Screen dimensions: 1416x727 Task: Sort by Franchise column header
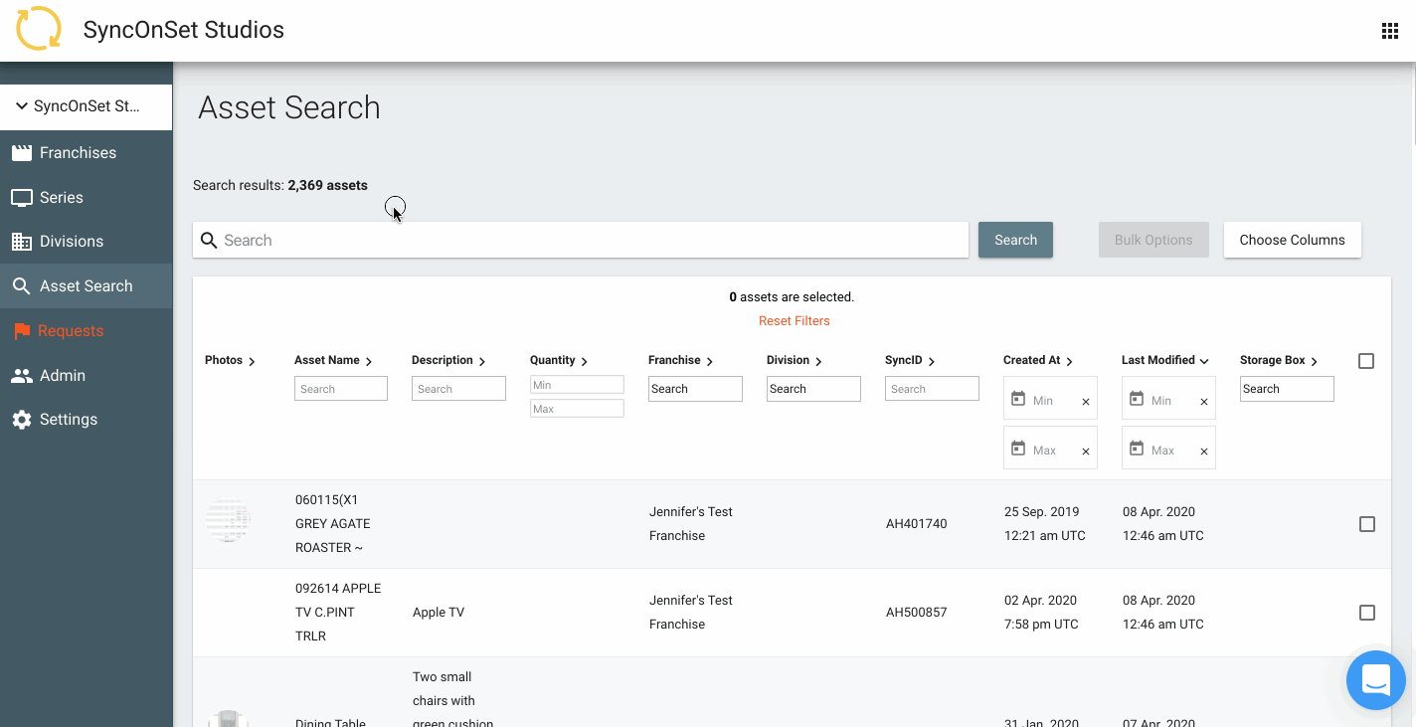(x=681, y=360)
